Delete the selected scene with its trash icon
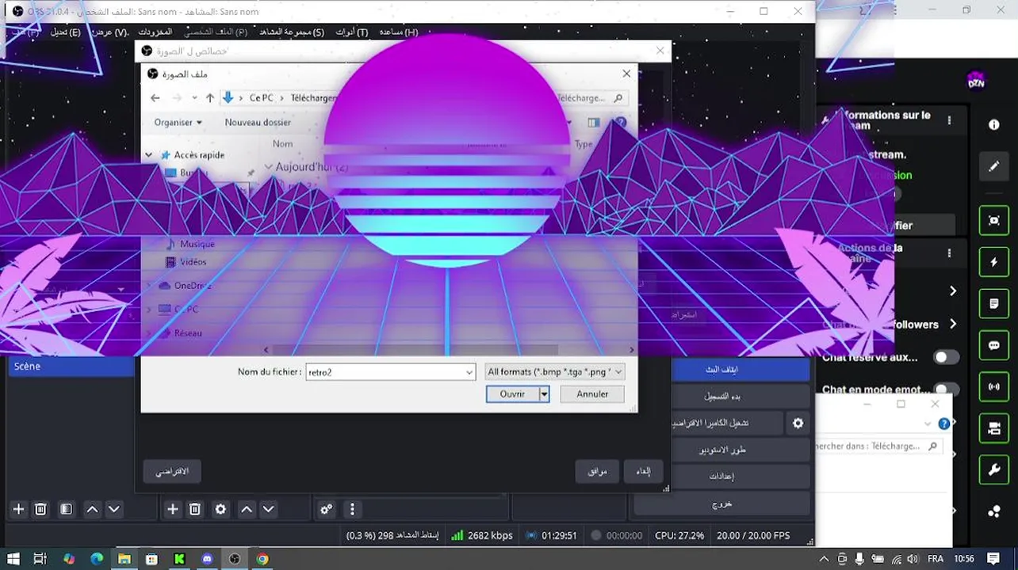Viewport: 1018px width, 570px height. point(40,509)
